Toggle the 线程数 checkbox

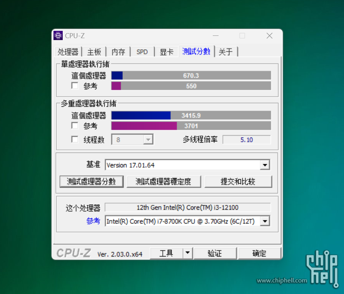click(75, 139)
